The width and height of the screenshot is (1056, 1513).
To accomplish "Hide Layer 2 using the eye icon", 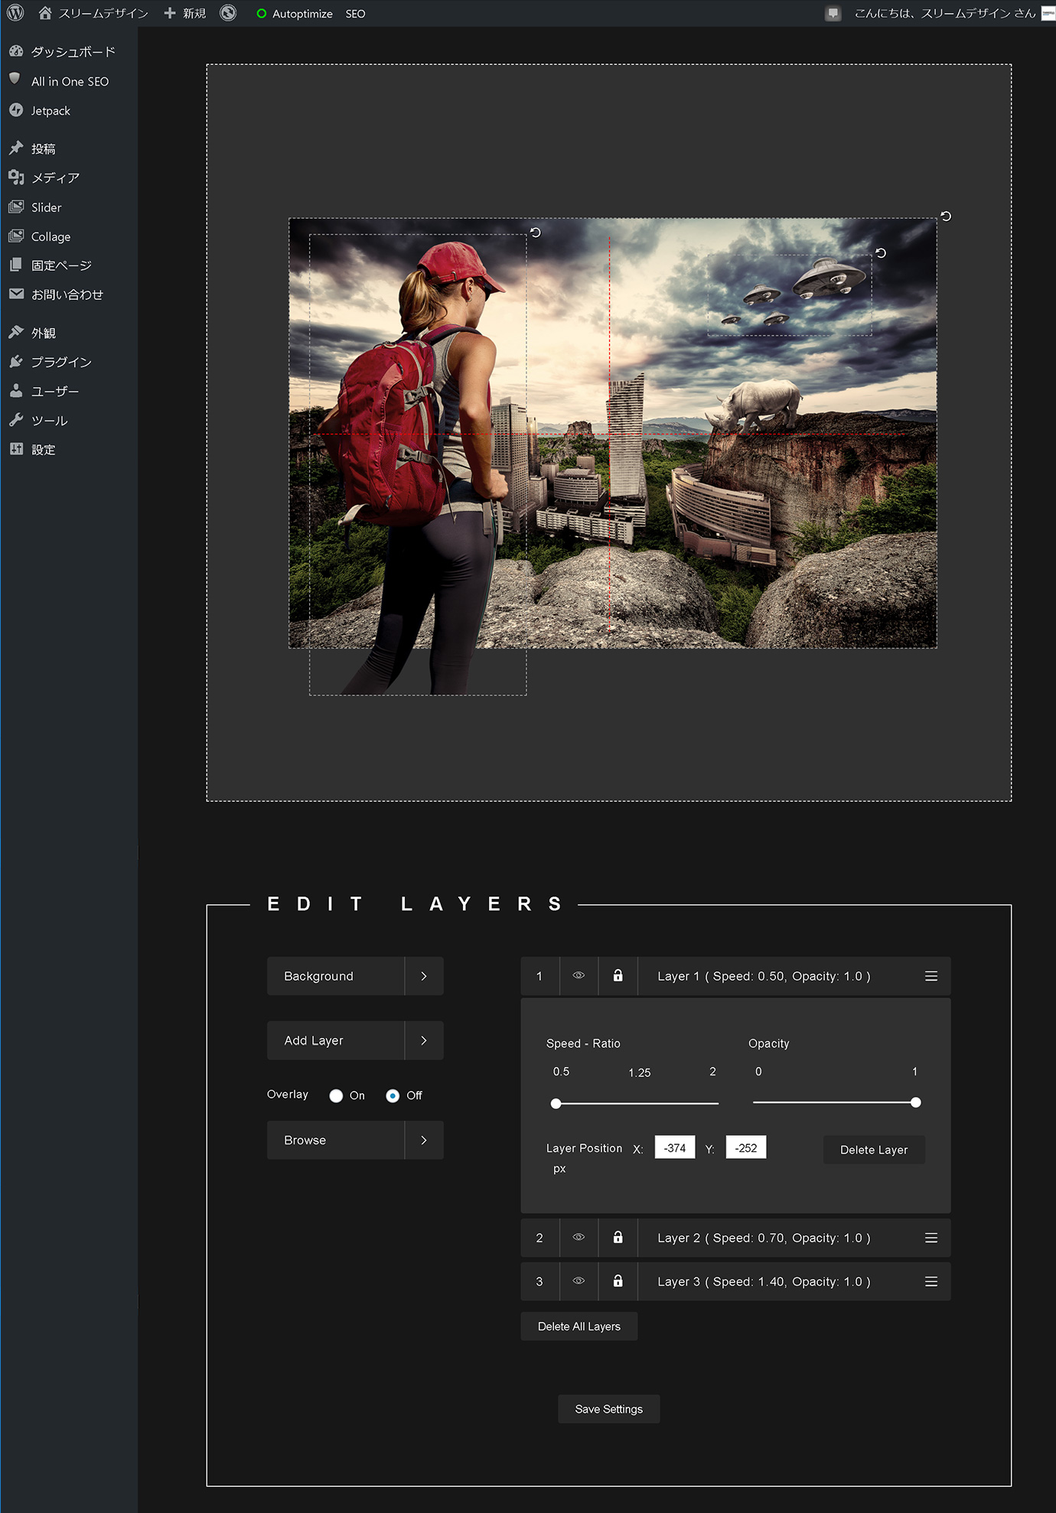I will 579,1238.
